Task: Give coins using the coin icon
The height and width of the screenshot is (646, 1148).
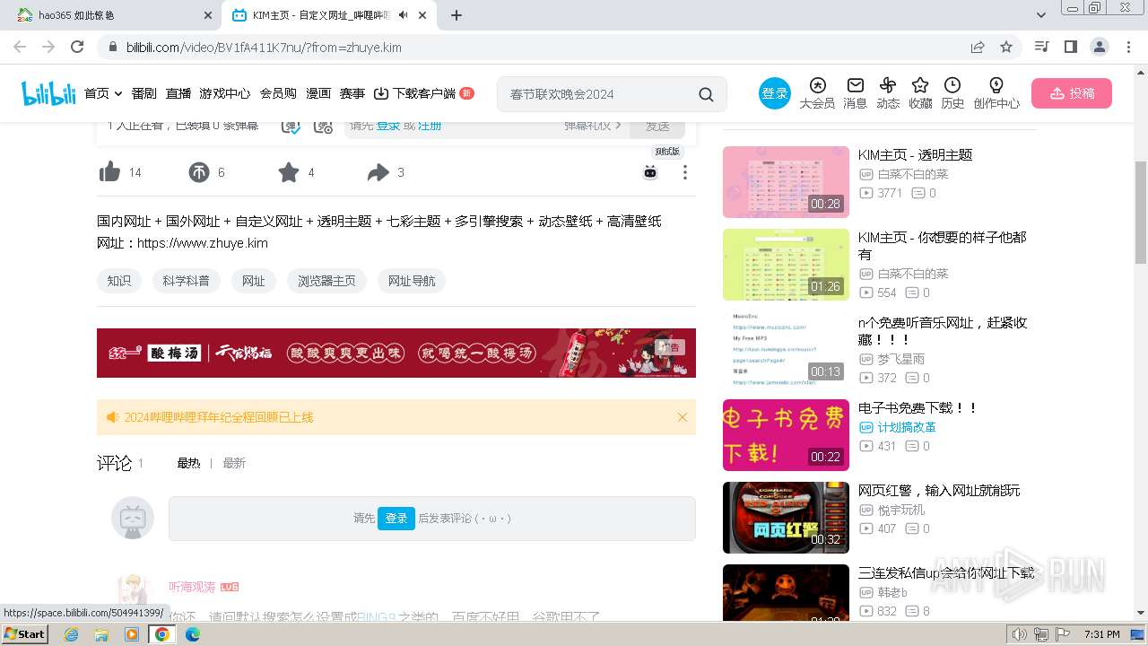Action: pos(199,172)
